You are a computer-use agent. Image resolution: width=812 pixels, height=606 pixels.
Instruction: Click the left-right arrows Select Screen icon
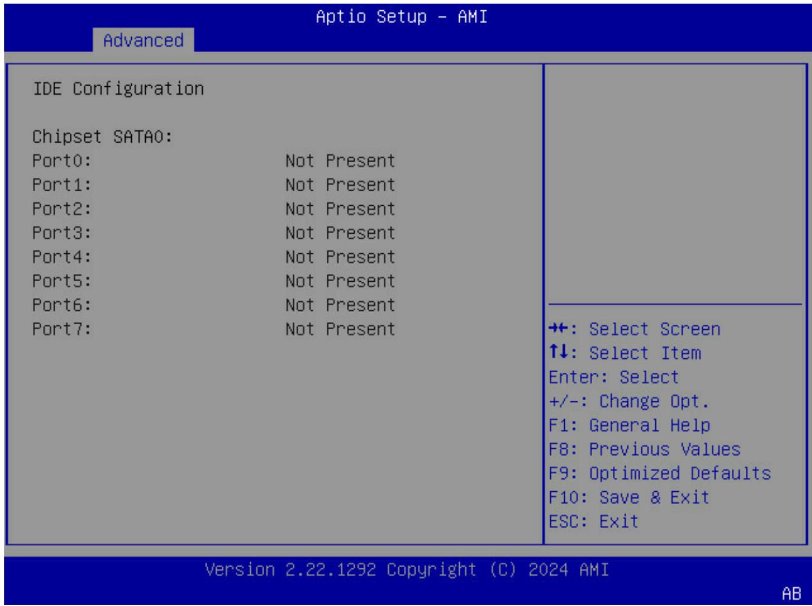point(559,329)
